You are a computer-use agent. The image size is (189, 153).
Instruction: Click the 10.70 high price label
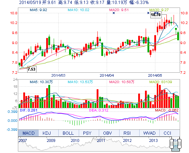(156, 15)
